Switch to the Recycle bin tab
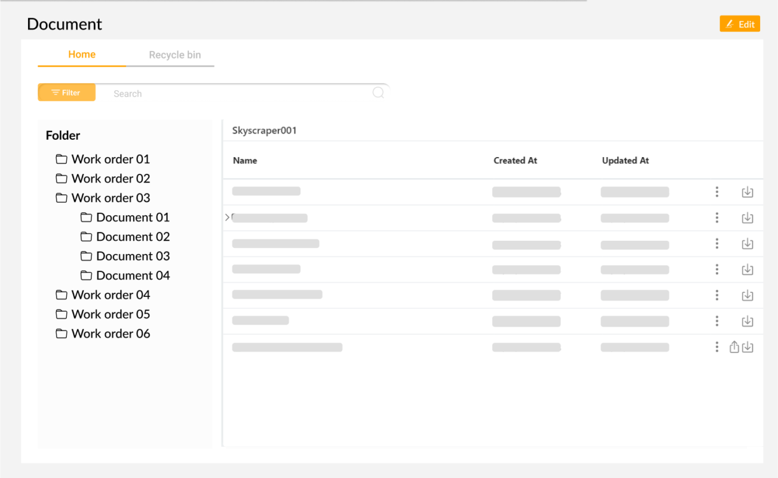 174,54
